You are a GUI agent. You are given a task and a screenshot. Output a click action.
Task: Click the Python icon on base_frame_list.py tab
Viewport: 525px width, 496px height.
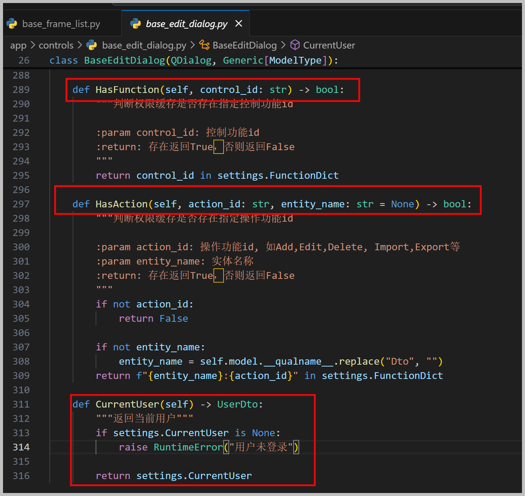click(12, 24)
